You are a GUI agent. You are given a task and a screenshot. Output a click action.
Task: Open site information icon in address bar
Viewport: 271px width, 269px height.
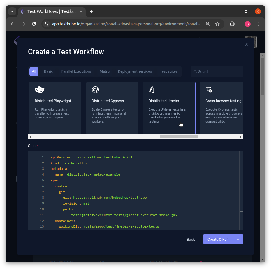coord(46,24)
